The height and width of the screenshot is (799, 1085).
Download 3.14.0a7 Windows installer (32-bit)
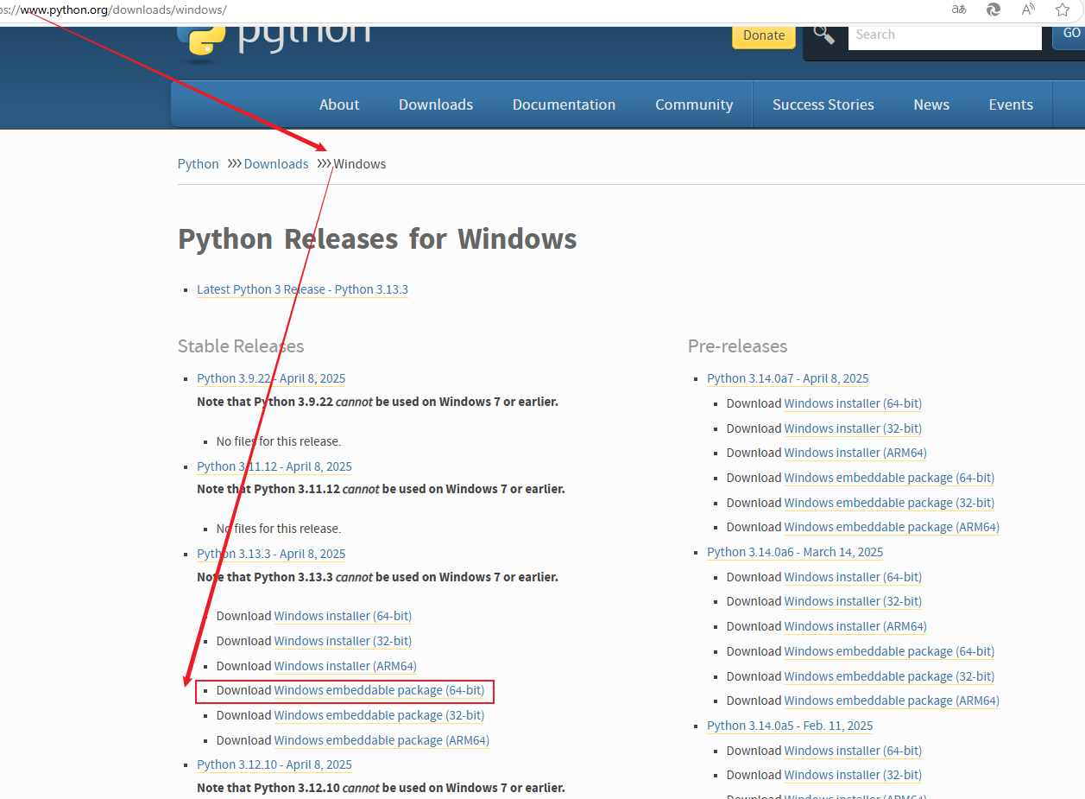tap(853, 428)
